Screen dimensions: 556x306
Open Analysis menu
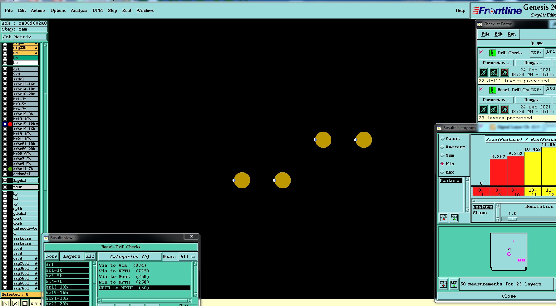click(79, 11)
